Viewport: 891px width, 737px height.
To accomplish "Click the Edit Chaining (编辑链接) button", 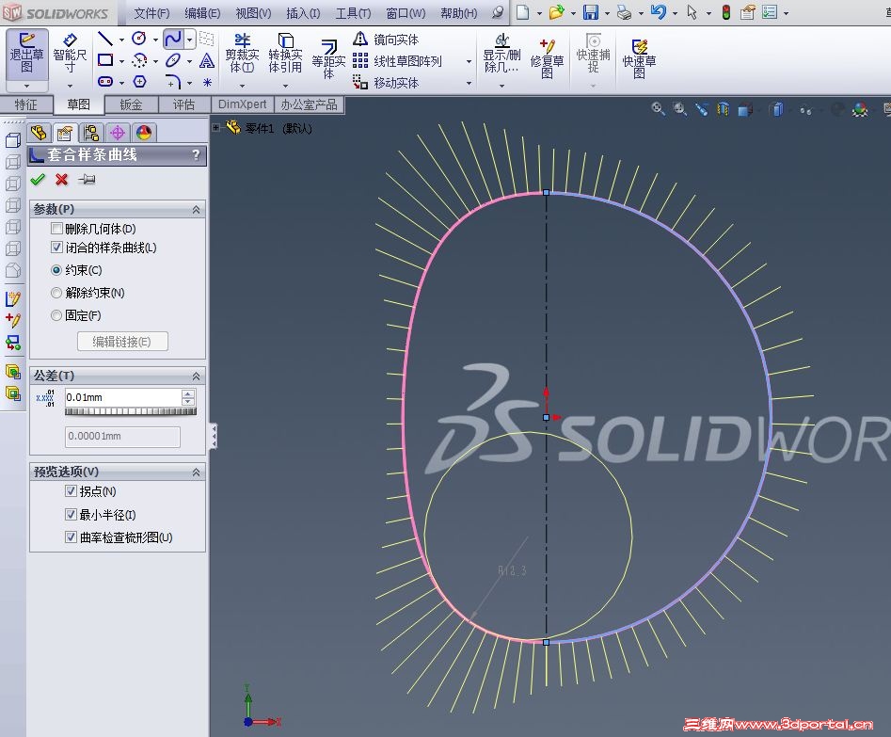I will point(122,341).
